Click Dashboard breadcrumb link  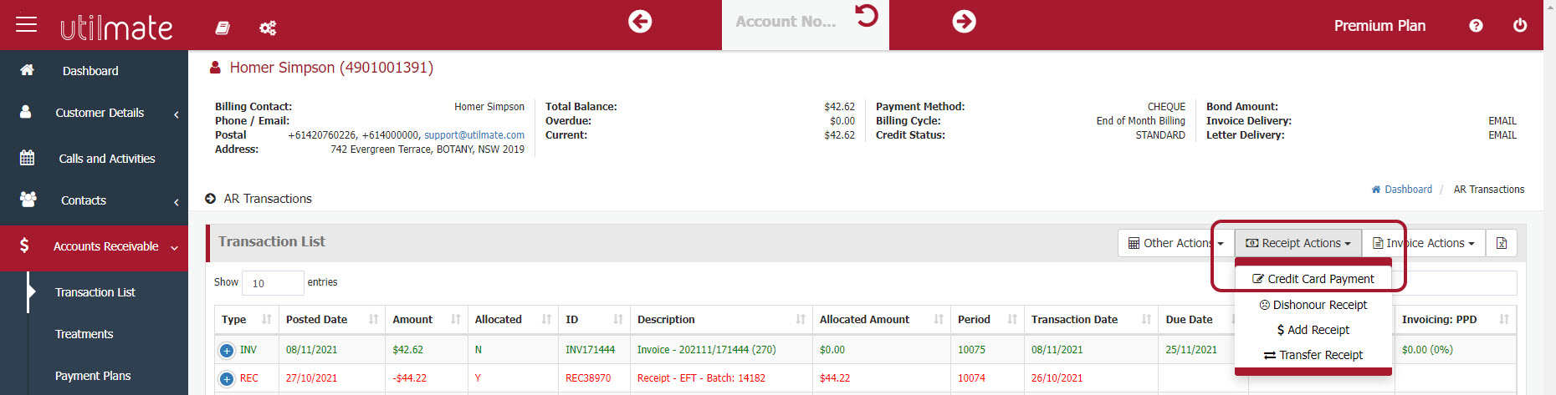pos(1402,190)
